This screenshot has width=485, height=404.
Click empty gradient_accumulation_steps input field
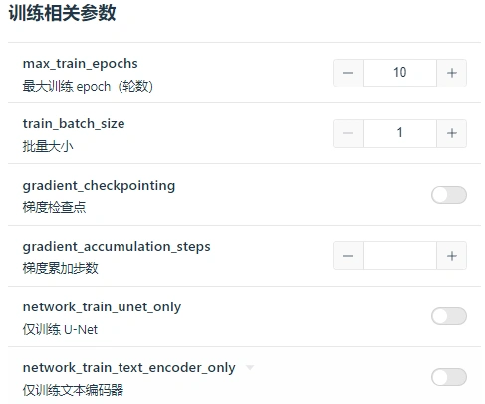point(399,256)
